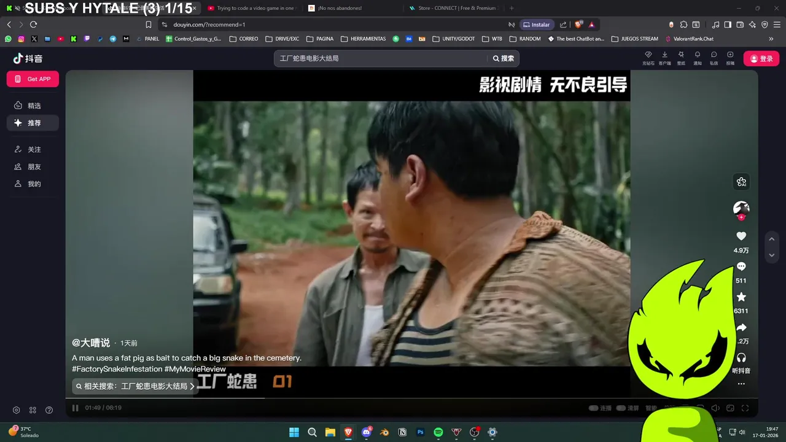Expand the JUEGOS STREAM bookmarks folder

pos(634,39)
